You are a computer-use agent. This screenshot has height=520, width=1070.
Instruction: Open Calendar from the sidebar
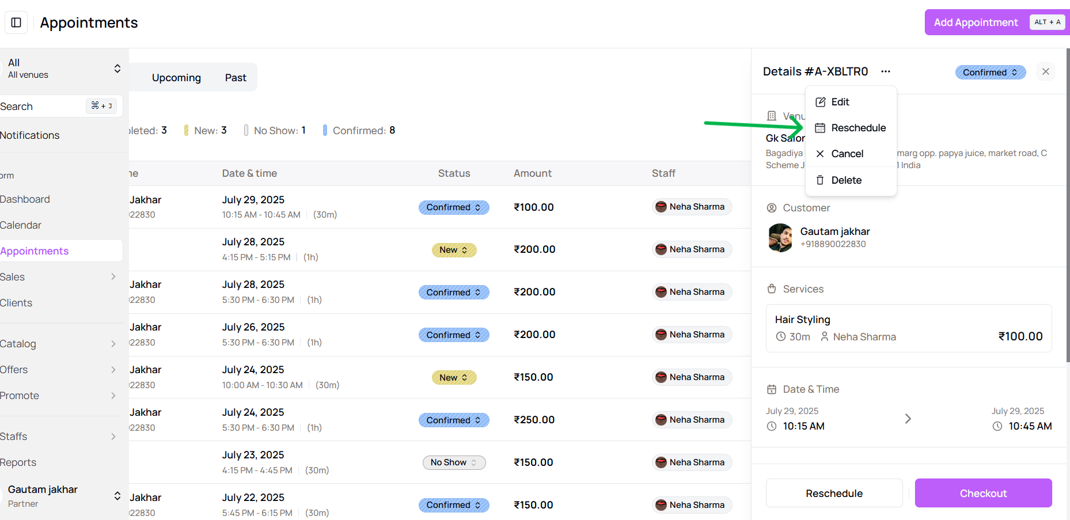pyautogui.click(x=21, y=225)
